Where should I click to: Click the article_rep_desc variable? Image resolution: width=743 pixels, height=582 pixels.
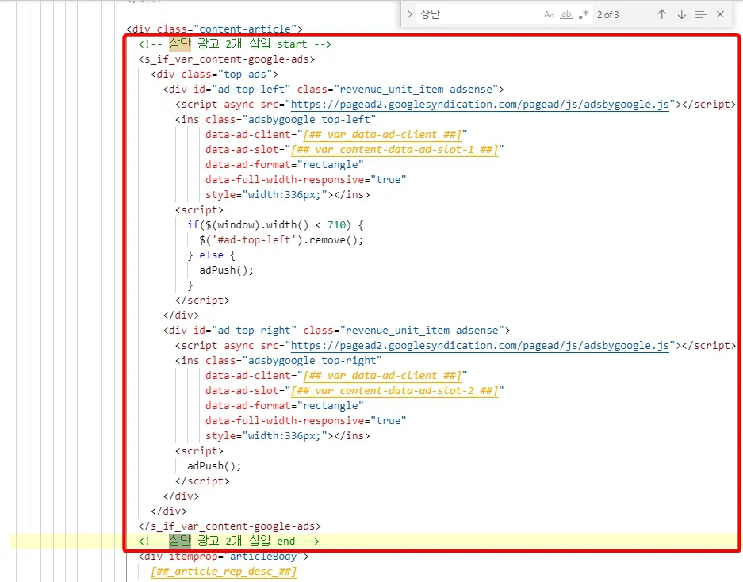(x=224, y=572)
